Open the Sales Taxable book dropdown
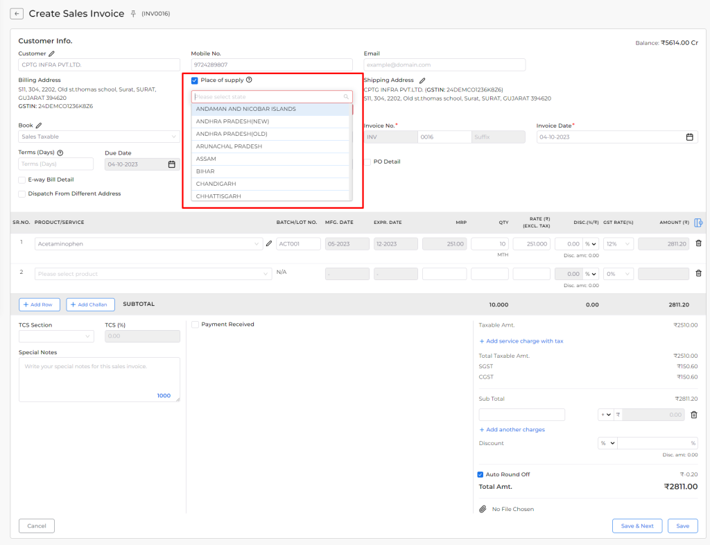Screen dimensions: 710x545 coord(98,137)
